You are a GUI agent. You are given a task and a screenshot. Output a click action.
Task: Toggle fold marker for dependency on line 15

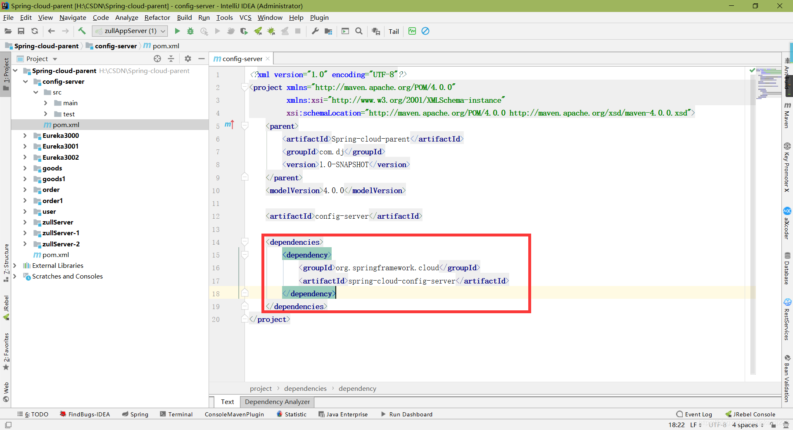click(245, 255)
